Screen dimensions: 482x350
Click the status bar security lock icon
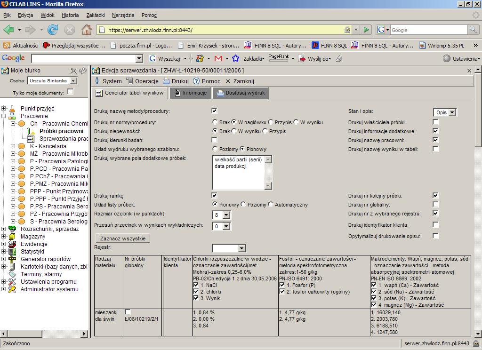pyautogui.click(x=476, y=343)
